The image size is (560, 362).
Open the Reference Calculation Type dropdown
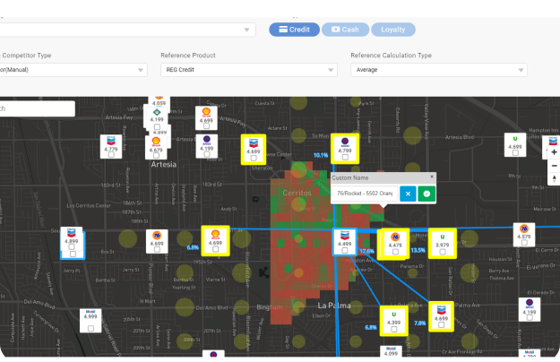[x=438, y=70]
